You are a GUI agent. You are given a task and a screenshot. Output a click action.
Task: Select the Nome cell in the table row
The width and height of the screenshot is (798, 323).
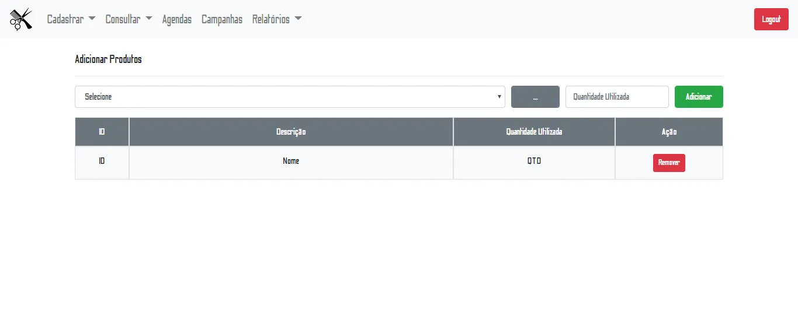pos(291,161)
